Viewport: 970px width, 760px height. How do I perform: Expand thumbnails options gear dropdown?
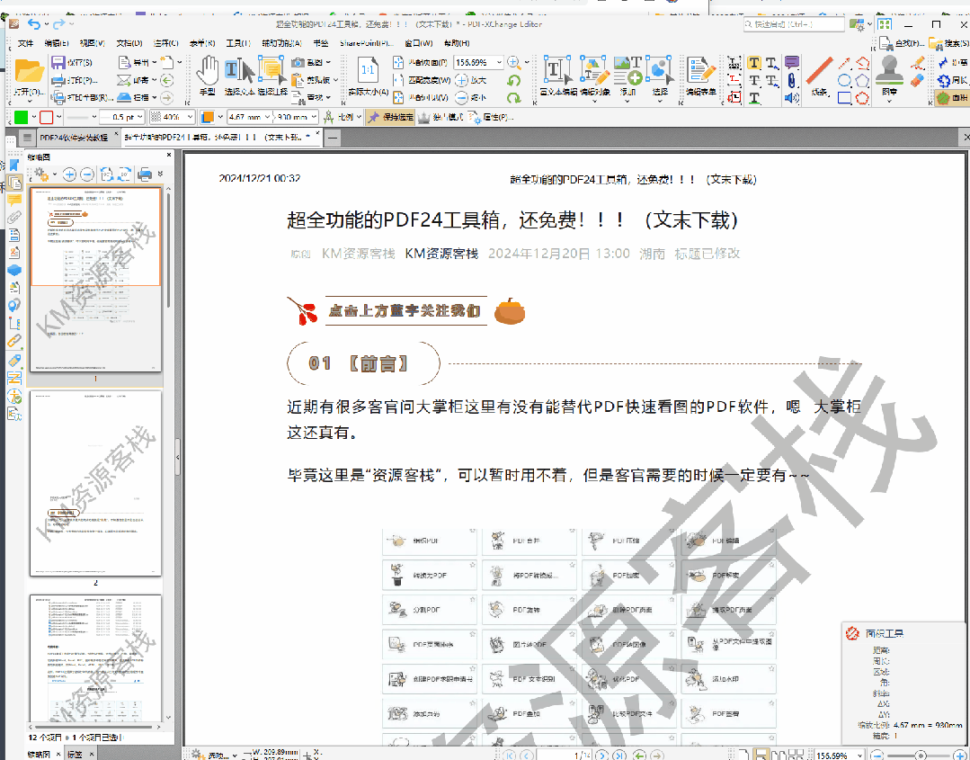pyautogui.click(x=55, y=174)
